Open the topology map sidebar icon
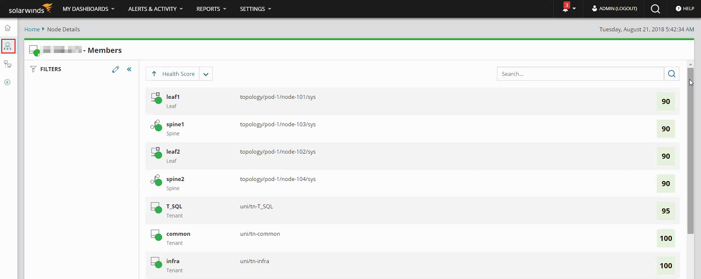 8,64
